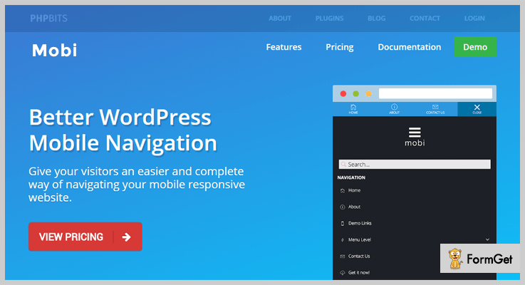Open the ABOUT top menu item
This screenshot has height=285, width=525.
[x=280, y=19]
